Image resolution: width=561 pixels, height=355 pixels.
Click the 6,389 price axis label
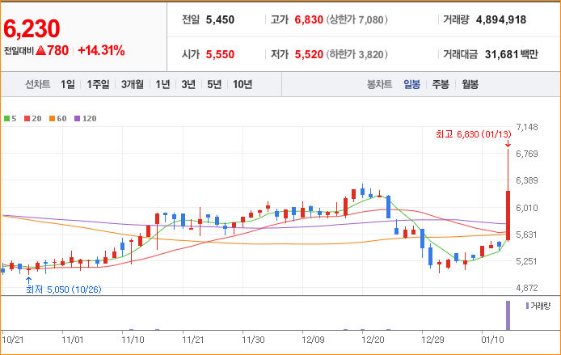(x=527, y=180)
